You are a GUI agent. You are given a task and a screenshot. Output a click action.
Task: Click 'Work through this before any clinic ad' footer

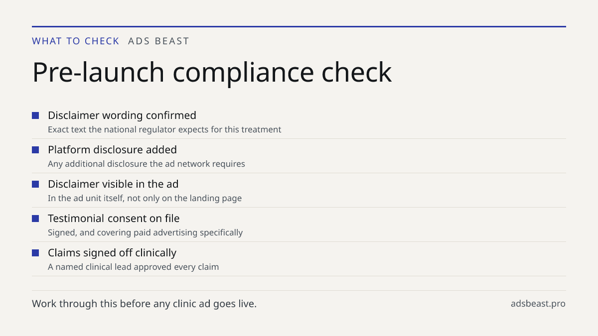[144, 304]
